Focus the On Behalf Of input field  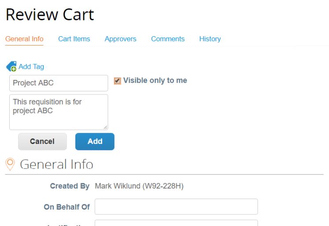pyautogui.click(x=176, y=207)
